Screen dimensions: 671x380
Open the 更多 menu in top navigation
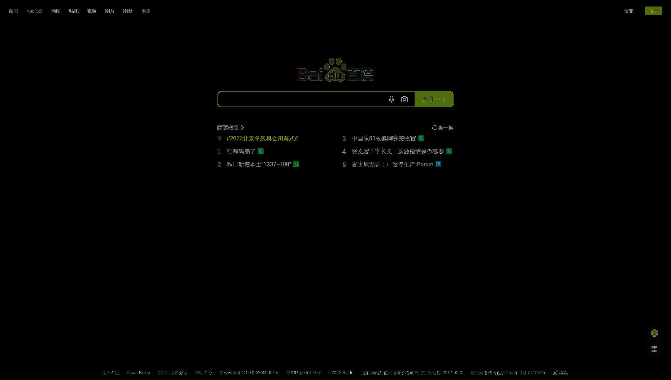[146, 11]
